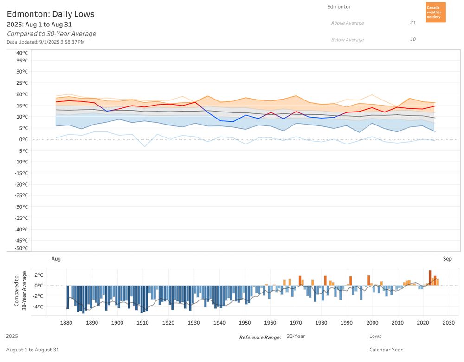Change the 30-Year reference range value
The width and height of the screenshot is (464, 362).
pyautogui.click(x=296, y=336)
